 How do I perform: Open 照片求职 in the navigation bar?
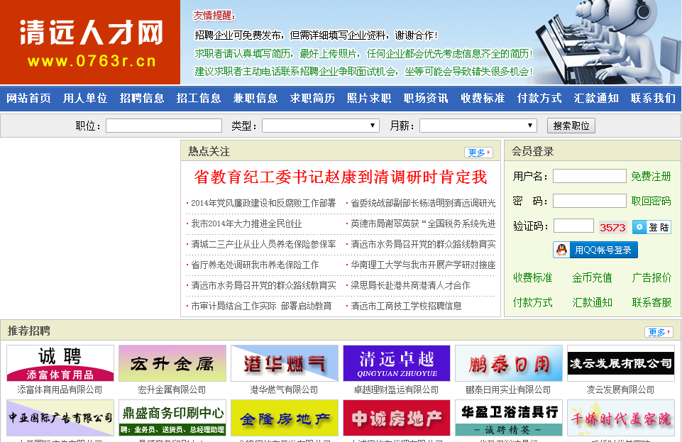tap(369, 98)
